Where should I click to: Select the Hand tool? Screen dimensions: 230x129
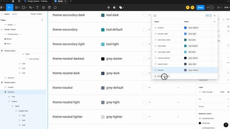pos(50,8)
